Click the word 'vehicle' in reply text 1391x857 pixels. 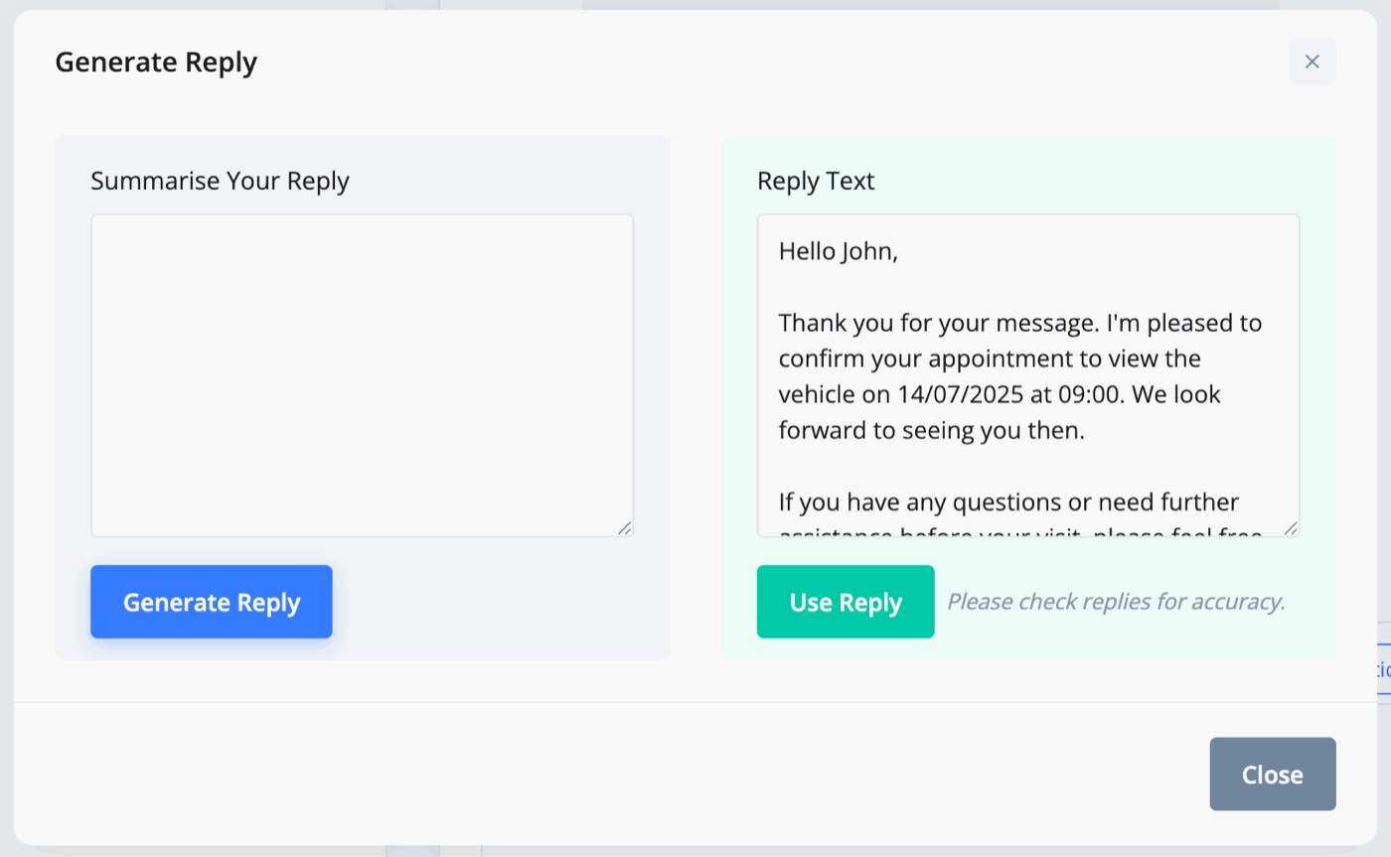click(810, 394)
